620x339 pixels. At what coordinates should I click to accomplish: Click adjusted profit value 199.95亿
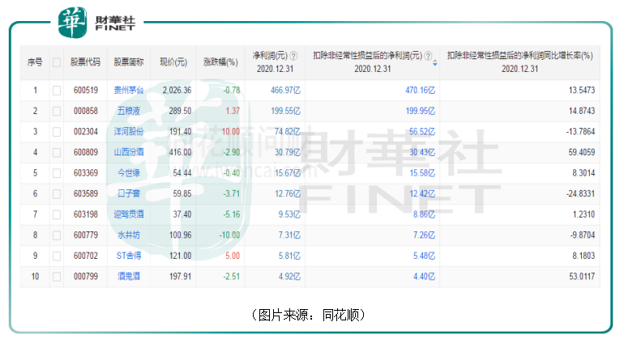pos(420,111)
